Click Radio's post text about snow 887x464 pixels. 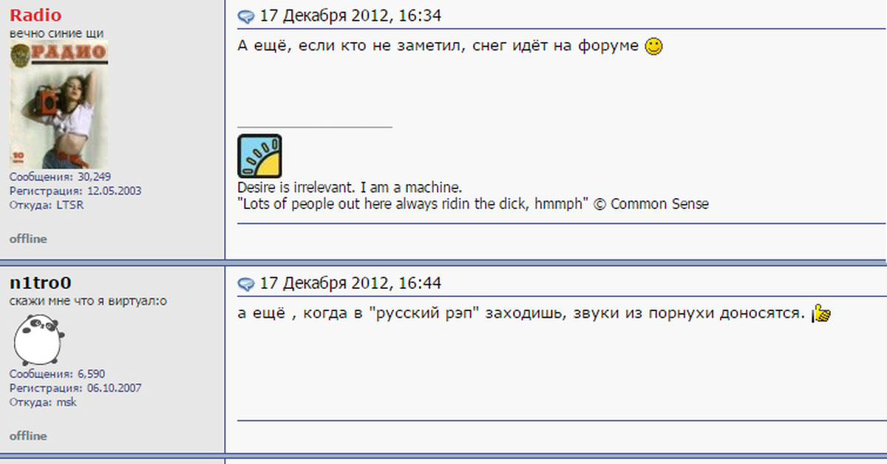[438, 46]
